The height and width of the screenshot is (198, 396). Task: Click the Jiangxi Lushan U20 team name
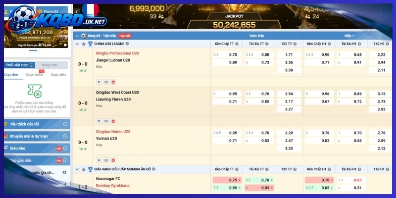coord(114,60)
